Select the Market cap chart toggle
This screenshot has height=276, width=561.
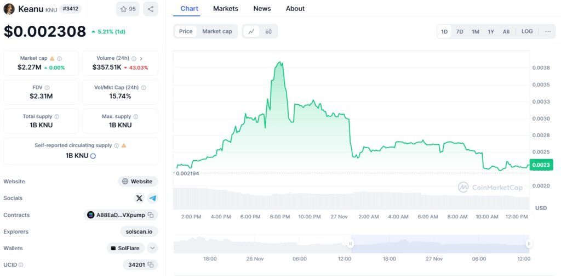pos(217,31)
